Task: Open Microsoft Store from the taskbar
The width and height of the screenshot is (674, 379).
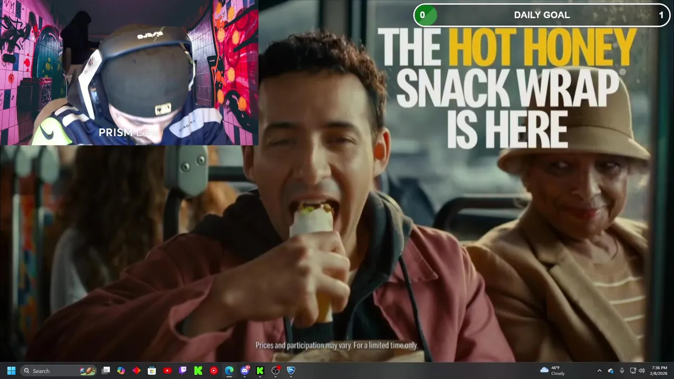Action: pos(152,371)
